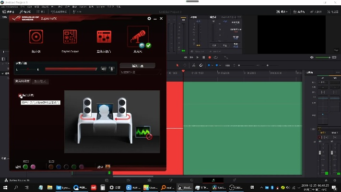Select the Digital Output device icon

(70, 37)
